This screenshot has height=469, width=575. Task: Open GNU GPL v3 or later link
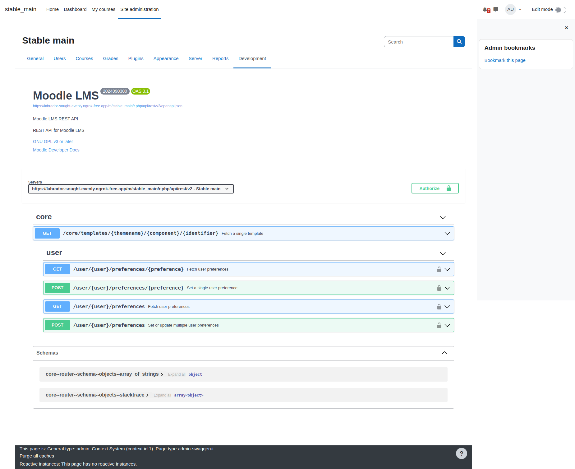click(x=53, y=142)
